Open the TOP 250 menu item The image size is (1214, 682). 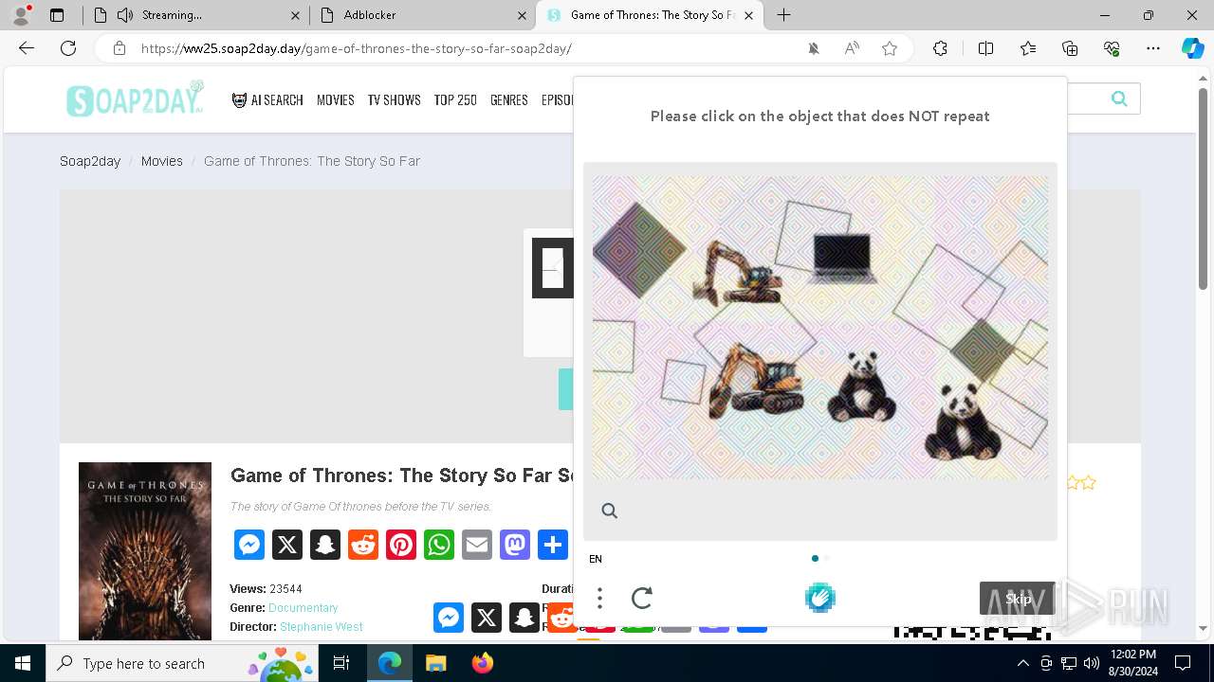point(455,99)
